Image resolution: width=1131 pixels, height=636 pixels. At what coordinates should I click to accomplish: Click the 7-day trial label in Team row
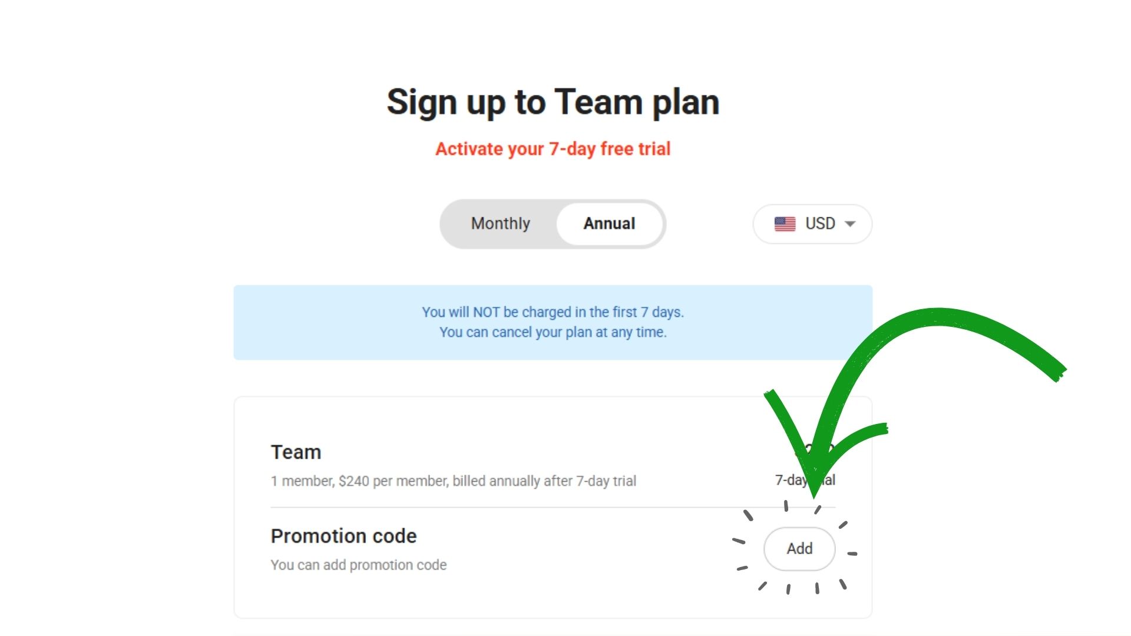(x=789, y=481)
